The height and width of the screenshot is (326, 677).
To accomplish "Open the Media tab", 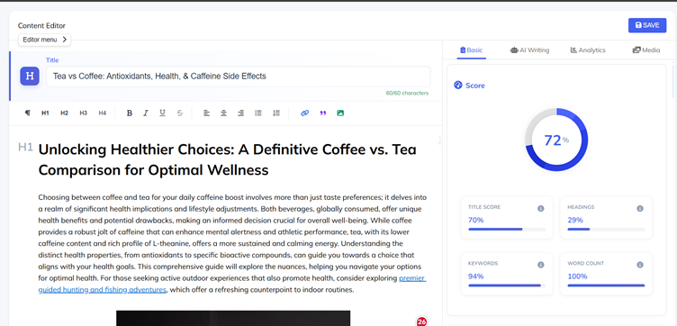I will click(x=646, y=50).
